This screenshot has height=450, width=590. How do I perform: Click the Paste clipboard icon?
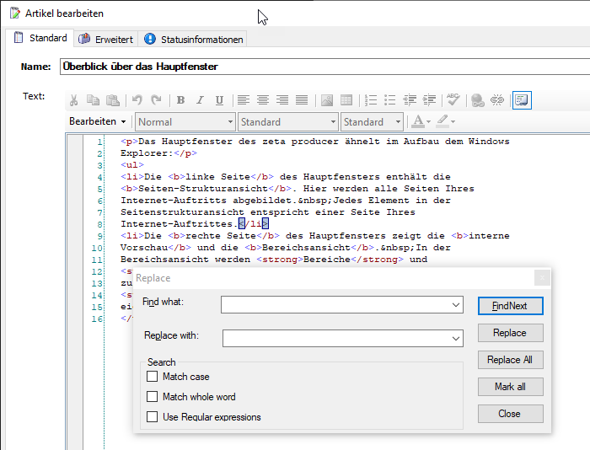(x=112, y=100)
